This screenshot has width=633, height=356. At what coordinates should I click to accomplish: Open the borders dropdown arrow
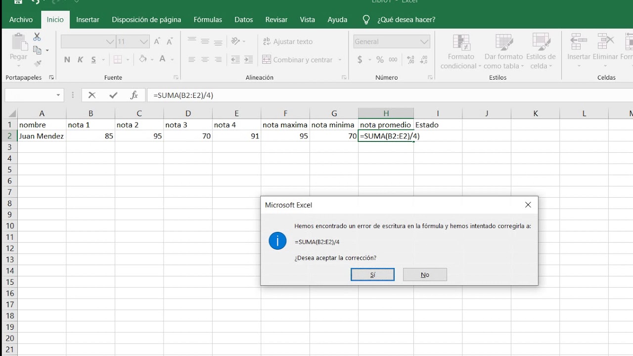point(128,60)
